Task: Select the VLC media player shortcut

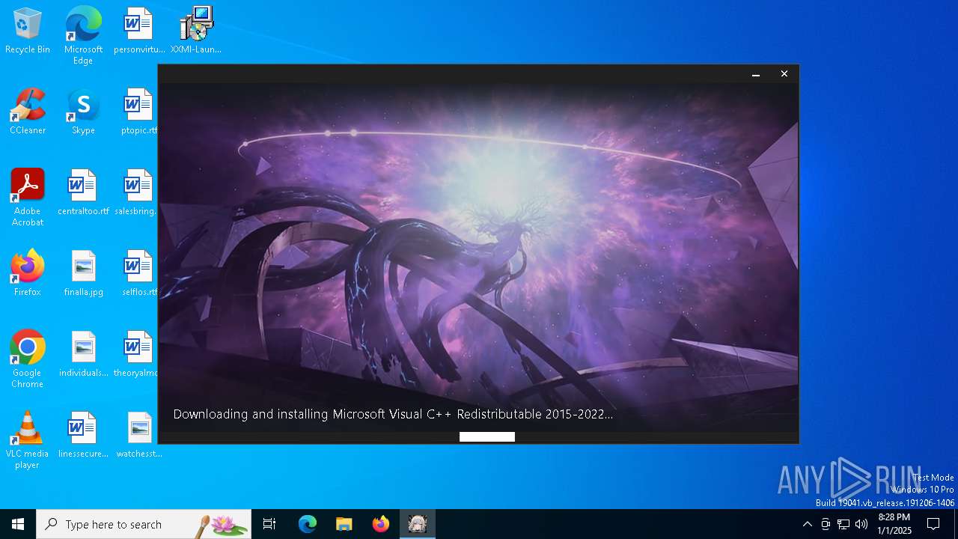Action: [x=28, y=440]
